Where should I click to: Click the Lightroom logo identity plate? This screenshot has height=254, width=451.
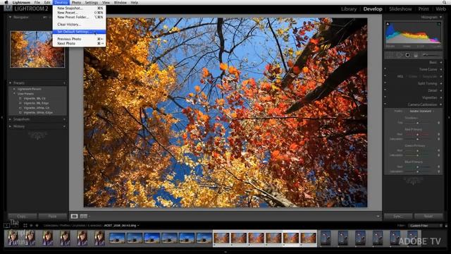pyautogui.click(x=27, y=8)
